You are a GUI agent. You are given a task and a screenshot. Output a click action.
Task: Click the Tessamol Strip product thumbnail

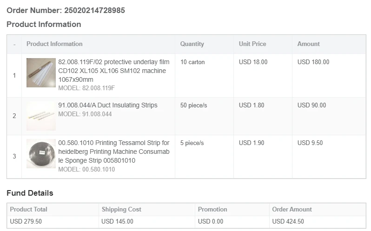point(41,153)
